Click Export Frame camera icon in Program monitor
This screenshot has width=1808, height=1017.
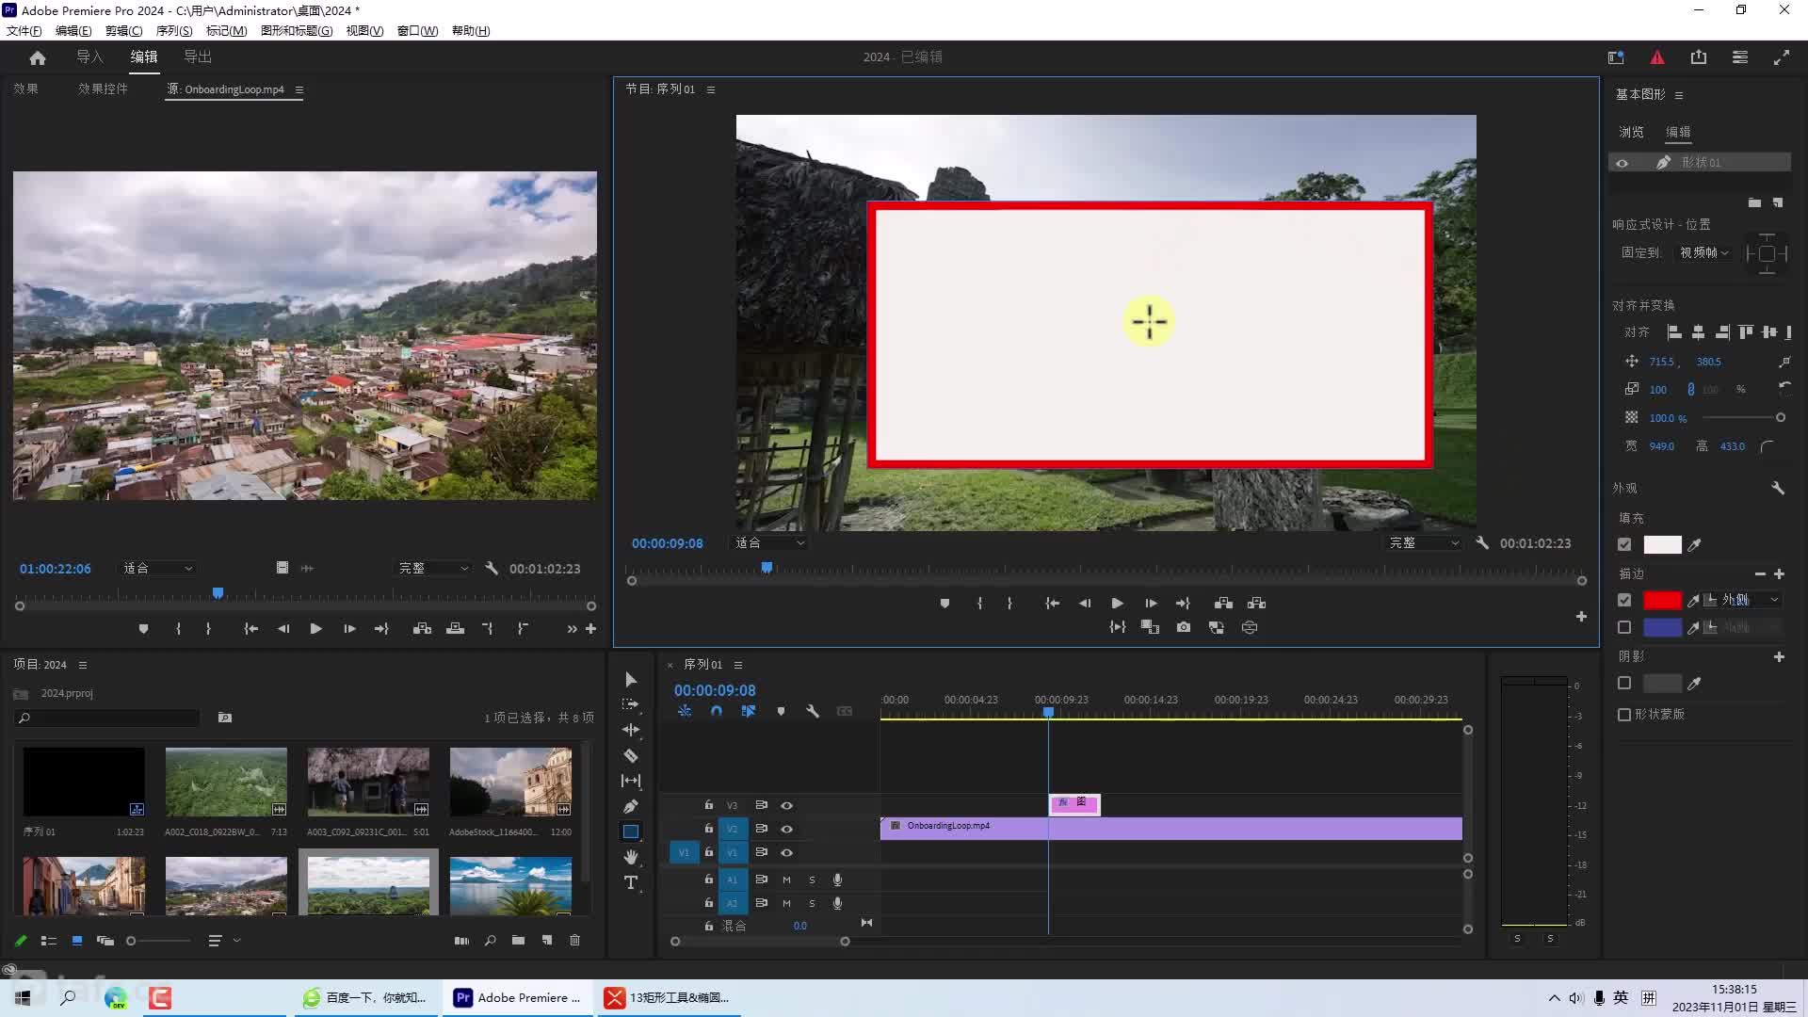point(1184,627)
